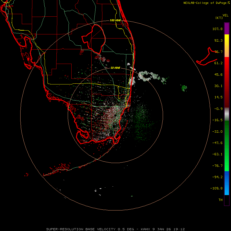Click the 50 NMI range ring label
Viewport: 231px width, 231px height.
[115, 68]
